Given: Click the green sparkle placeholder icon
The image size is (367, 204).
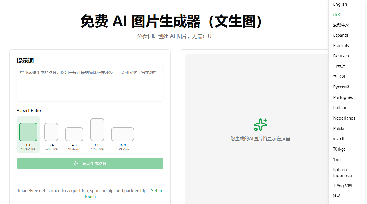Looking at the screenshot, I should (x=260, y=125).
